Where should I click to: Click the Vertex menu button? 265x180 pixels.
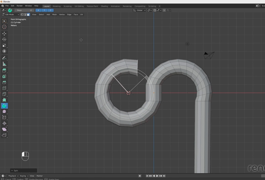62,15
